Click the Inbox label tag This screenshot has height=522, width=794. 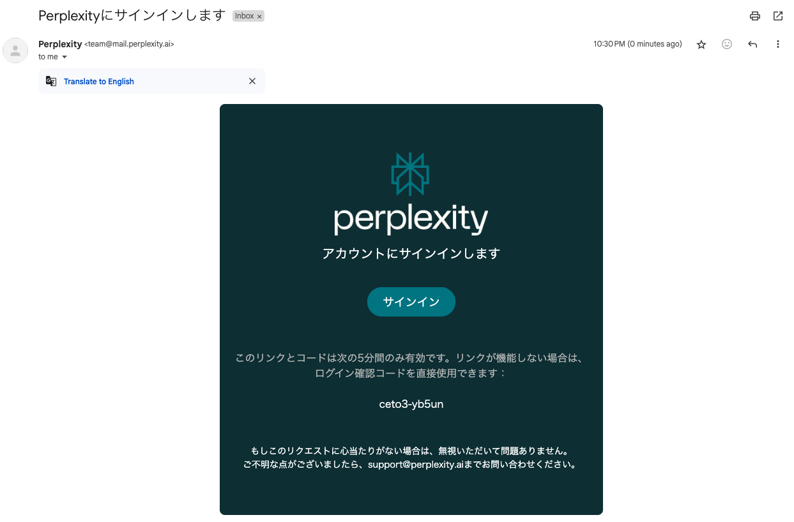click(245, 16)
